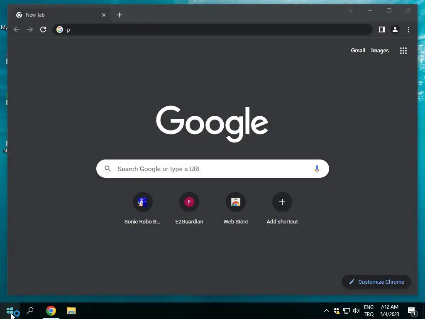Open the network tray icon
425x319 pixels.
coord(347,311)
